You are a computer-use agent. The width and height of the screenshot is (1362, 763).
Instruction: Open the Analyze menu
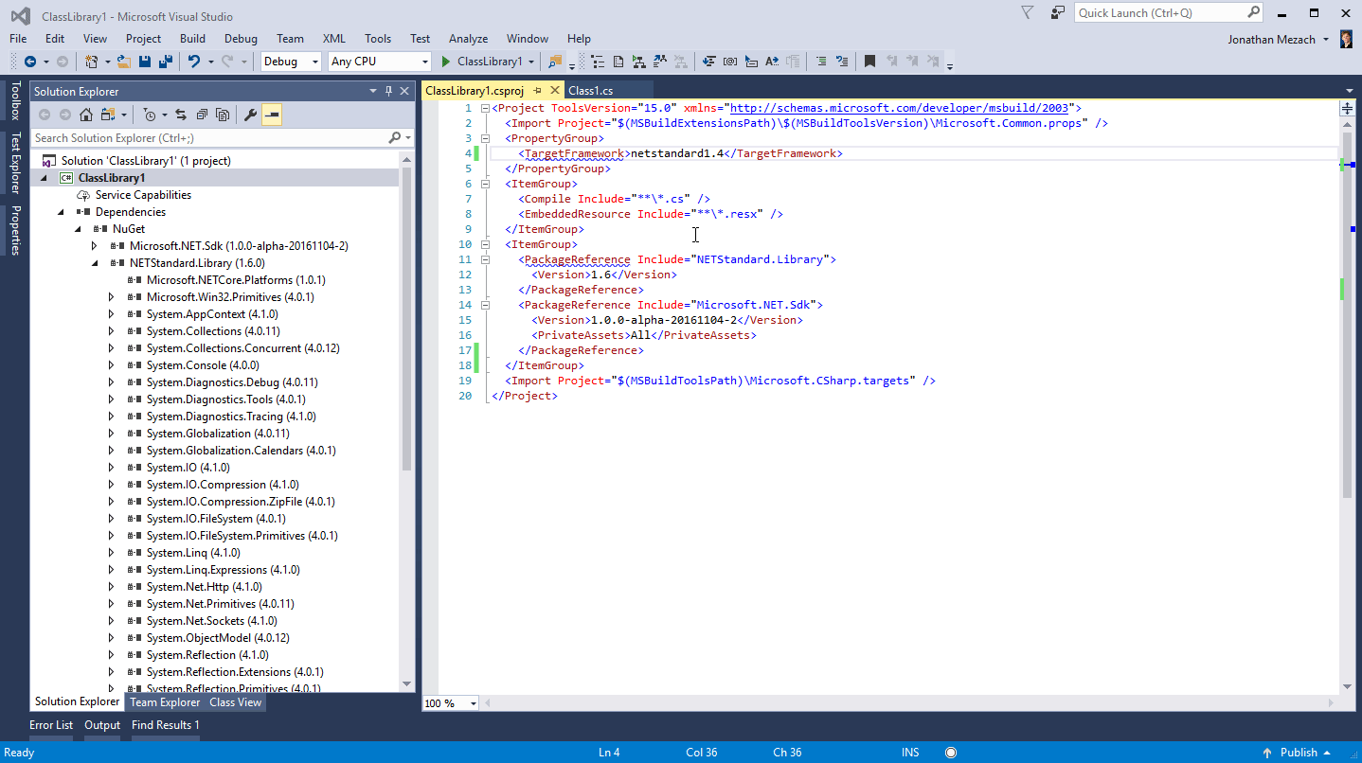468,39
